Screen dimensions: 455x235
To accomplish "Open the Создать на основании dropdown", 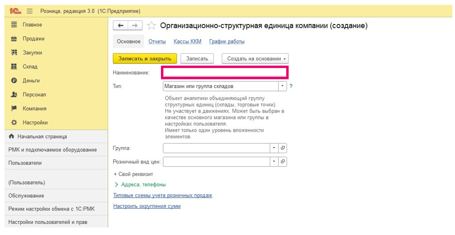I will tap(255, 59).
